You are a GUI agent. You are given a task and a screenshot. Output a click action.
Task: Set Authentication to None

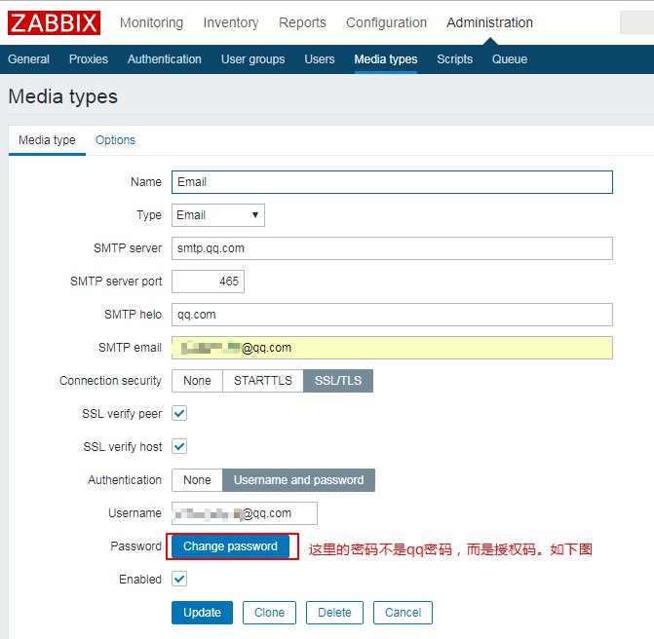pyautogui.click(x=197, y=480)
